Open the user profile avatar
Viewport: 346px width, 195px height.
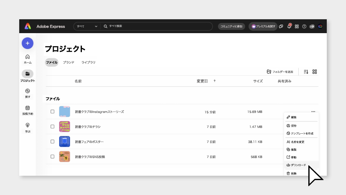pos(320,26)
